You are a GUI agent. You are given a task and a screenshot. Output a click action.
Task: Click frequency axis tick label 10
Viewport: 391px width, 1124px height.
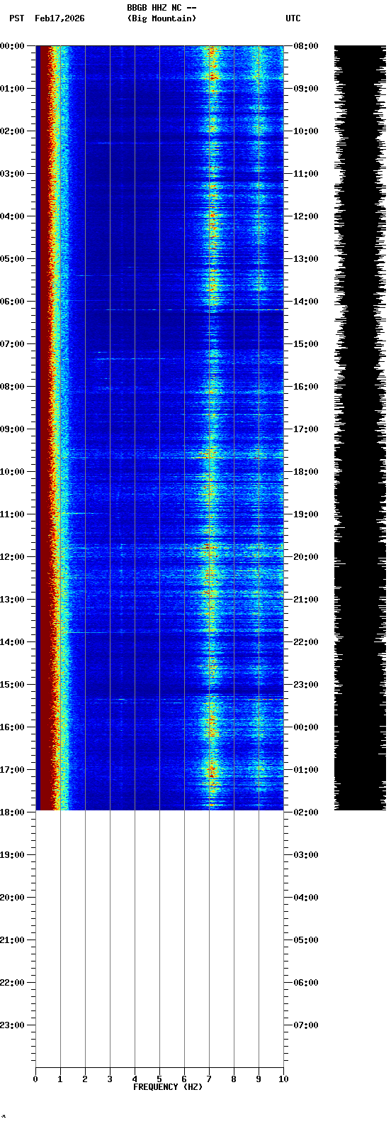point(283,1079)
